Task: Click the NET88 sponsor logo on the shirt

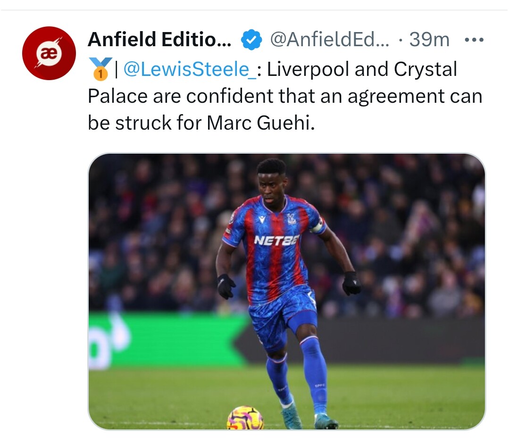Action: [x=276, y=240]
